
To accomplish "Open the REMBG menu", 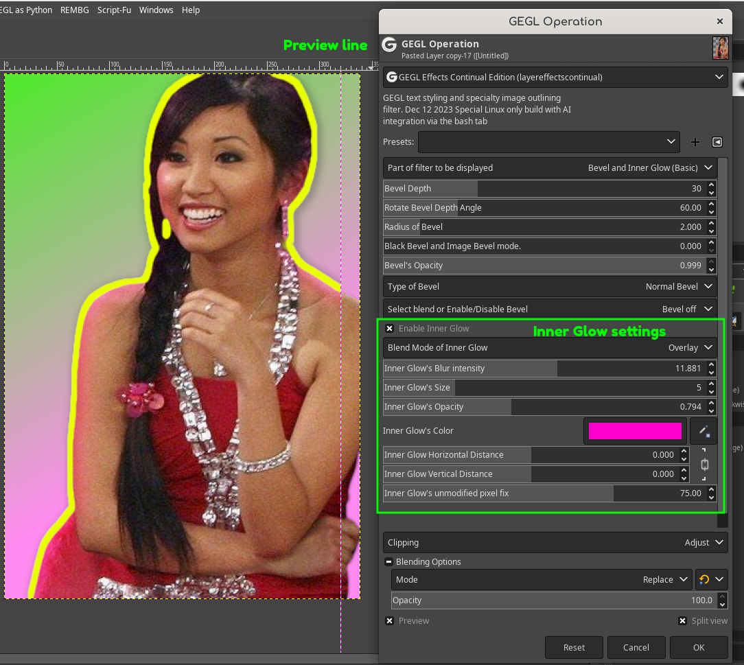I will coord(75,10).
